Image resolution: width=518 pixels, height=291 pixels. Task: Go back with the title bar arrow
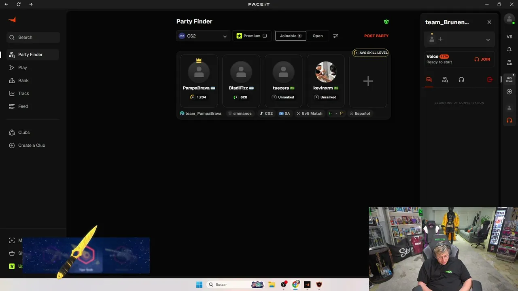(6, 4)
